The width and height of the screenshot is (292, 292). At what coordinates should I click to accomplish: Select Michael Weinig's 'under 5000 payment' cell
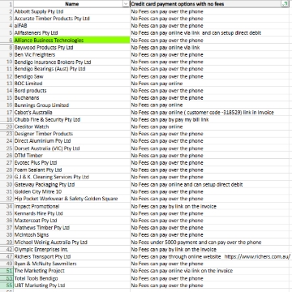click(209, 242)
